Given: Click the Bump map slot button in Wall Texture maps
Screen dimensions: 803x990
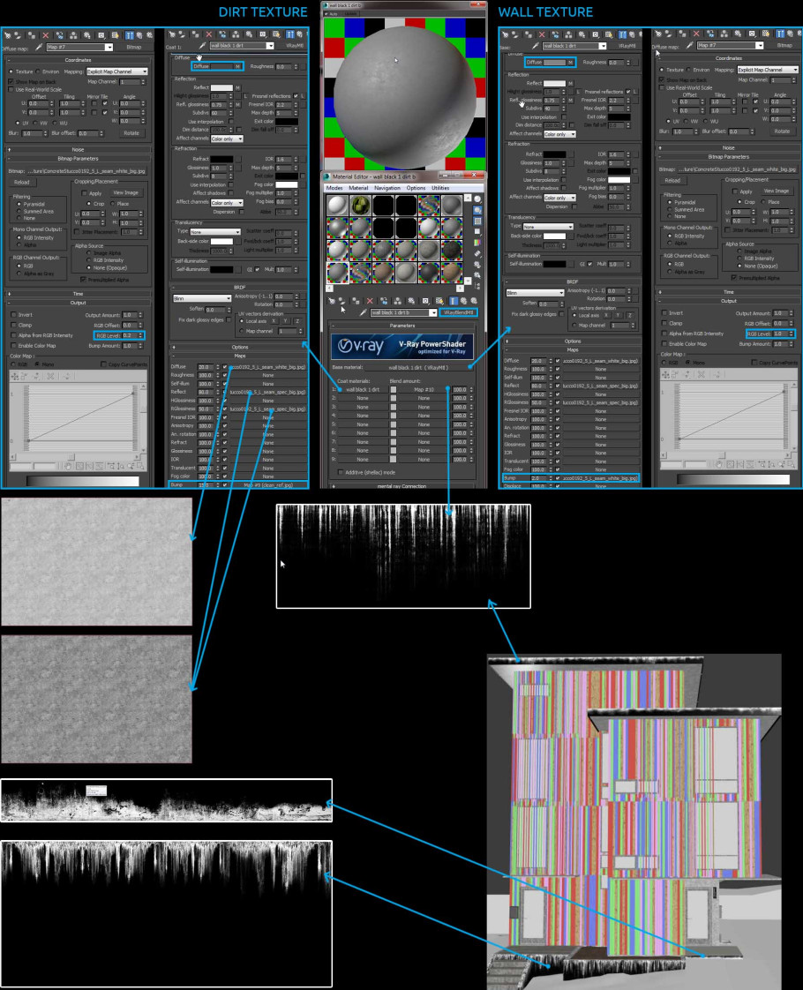Looking at the screenshot, I should (600, 478).
